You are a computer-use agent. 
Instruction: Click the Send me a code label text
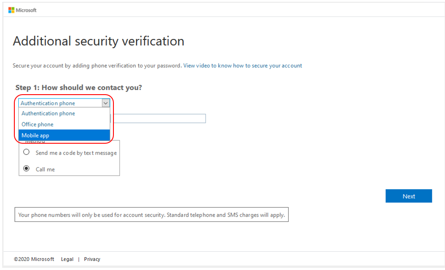pyautogui.click(x=76, y=153)
